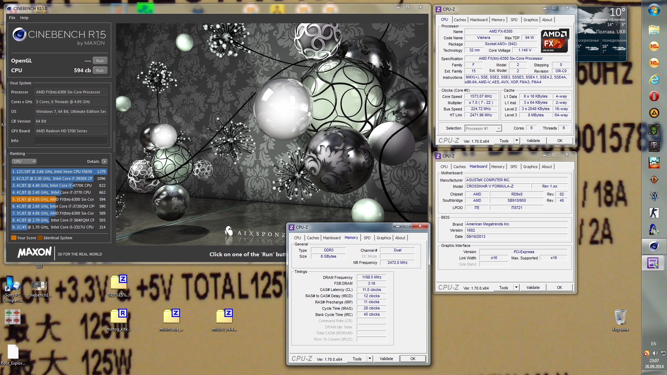Viewport: 667px width, 375px height.
Task: Run the CPU benchmark
Action: pos(100,70)
